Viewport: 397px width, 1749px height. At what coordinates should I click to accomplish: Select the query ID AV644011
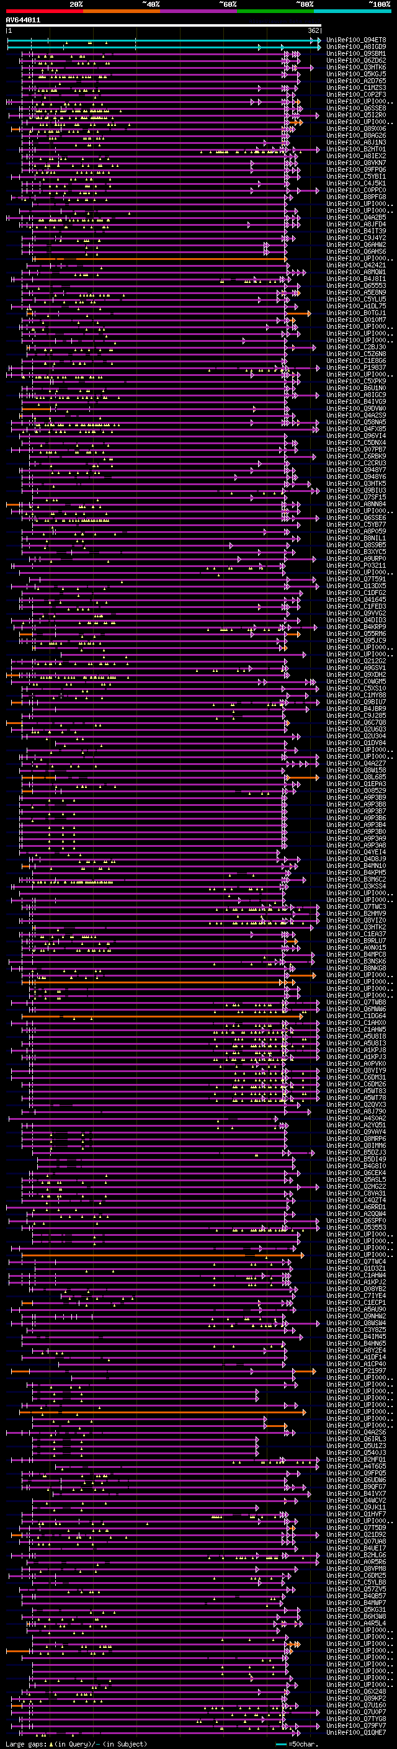23,20
